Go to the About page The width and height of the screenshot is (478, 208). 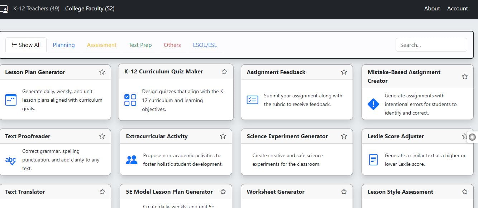pos(432,9)
